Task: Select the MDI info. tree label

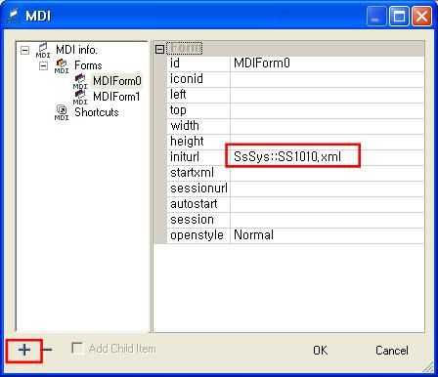Action: coord(76,50)
